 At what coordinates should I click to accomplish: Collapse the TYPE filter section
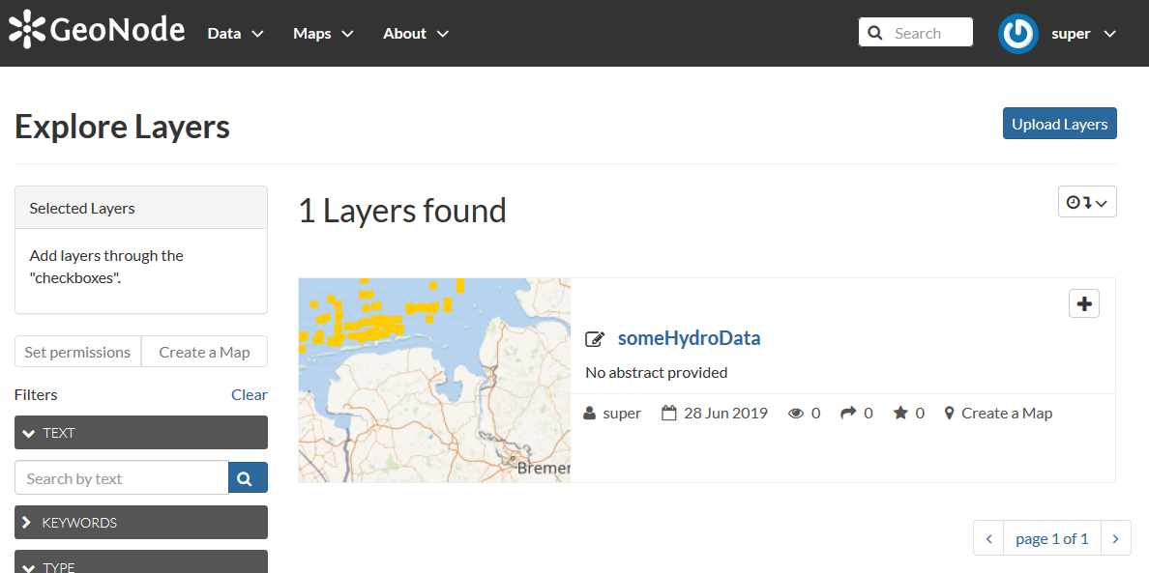(x=140, y=562)
